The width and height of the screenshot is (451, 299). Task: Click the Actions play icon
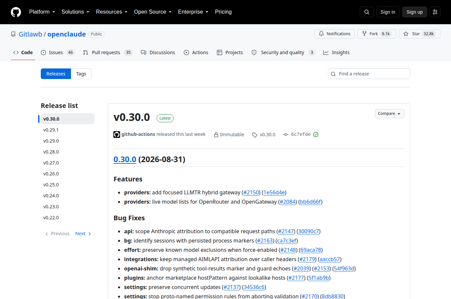(x=186, y=52)
